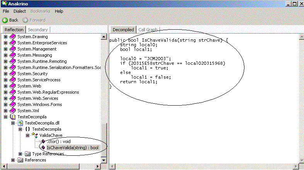Open the Bookmarks menu
Viewport: 304px width, 170px height.
[x=40, y=11]
